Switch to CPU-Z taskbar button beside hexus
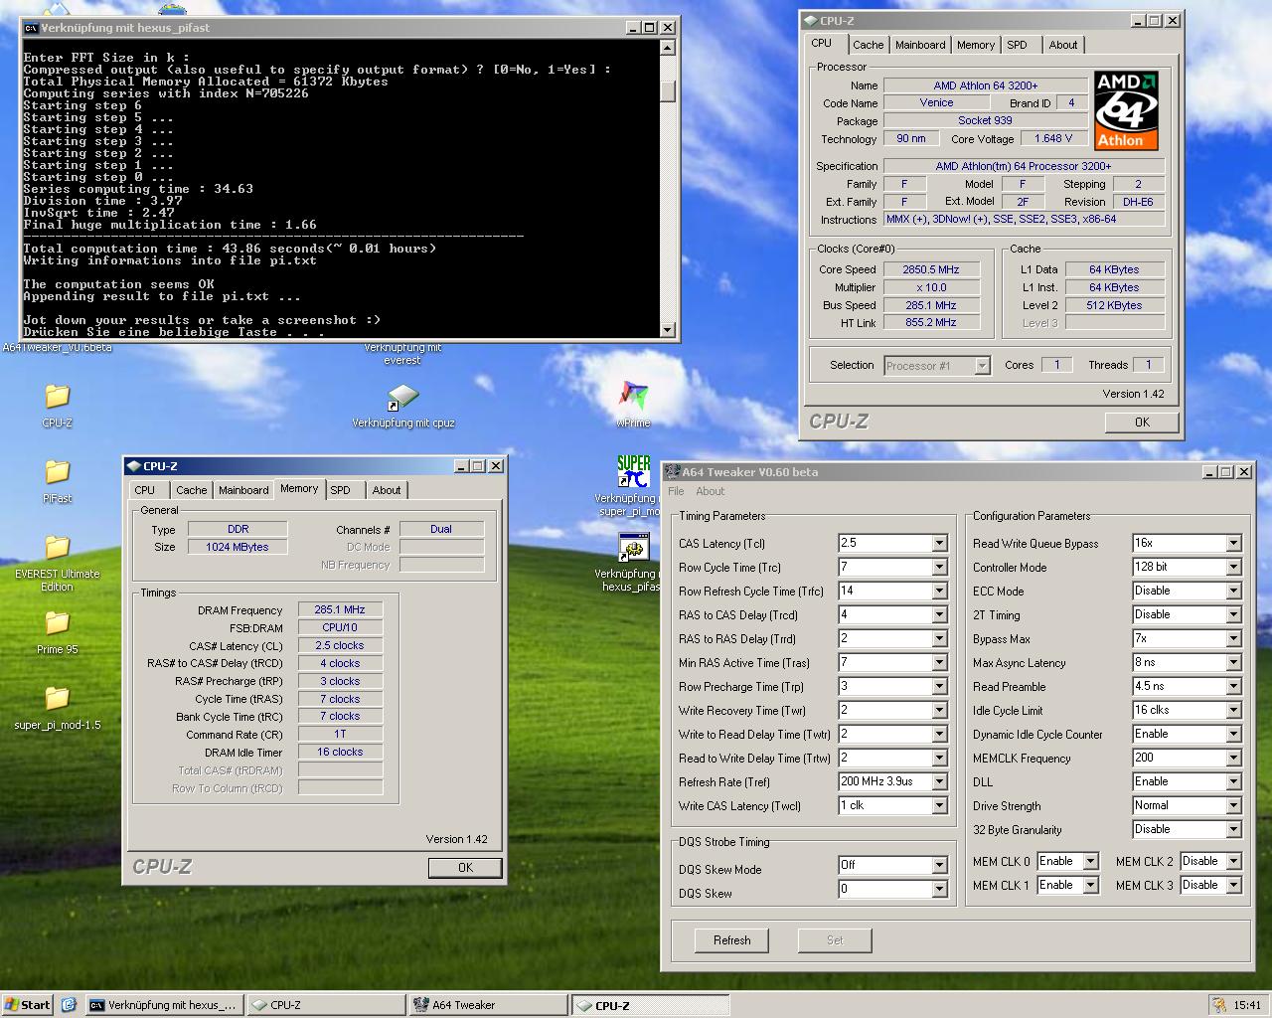This screenshot has height=1018, width=1272. click(326, 1005)
